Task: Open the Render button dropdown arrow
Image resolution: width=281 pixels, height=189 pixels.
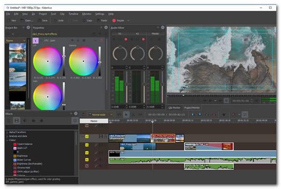Action: (x=128, y=21)
